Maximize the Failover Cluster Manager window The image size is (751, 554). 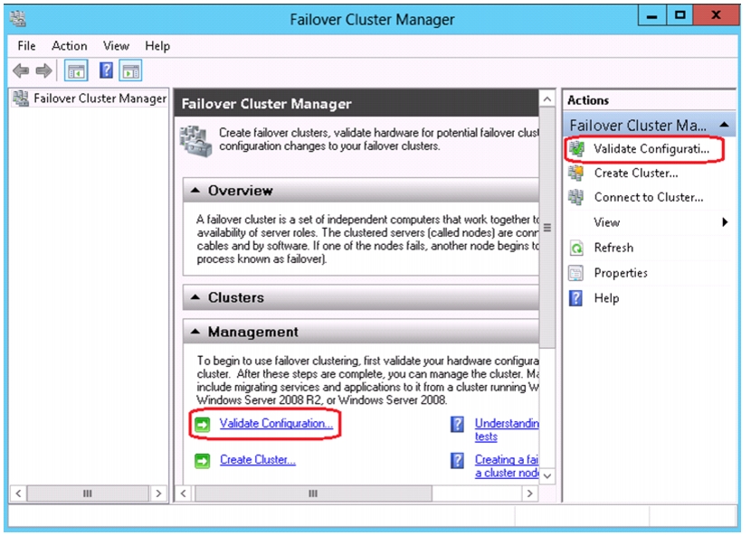pyautogui.click(x=680, y=15)
